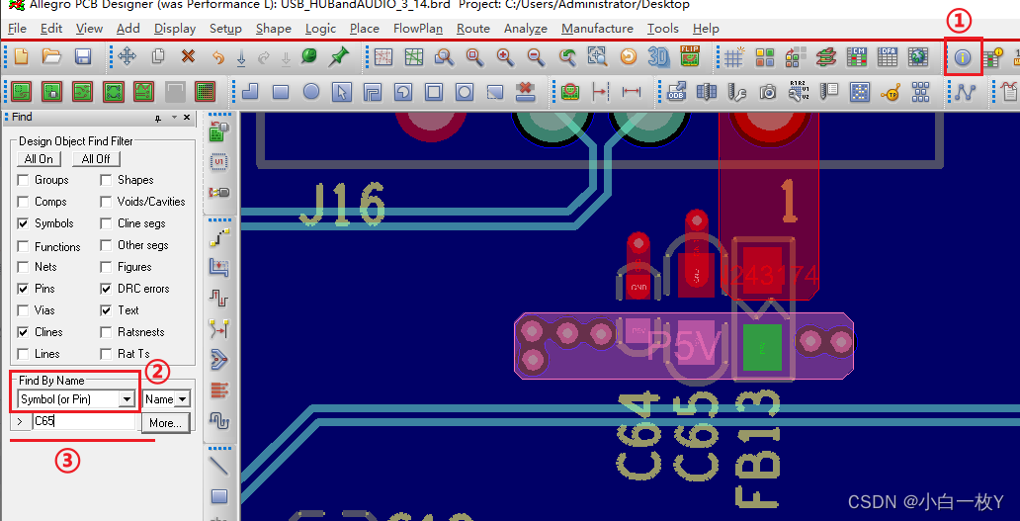Click the TP testpoint icon

(890, 92)
